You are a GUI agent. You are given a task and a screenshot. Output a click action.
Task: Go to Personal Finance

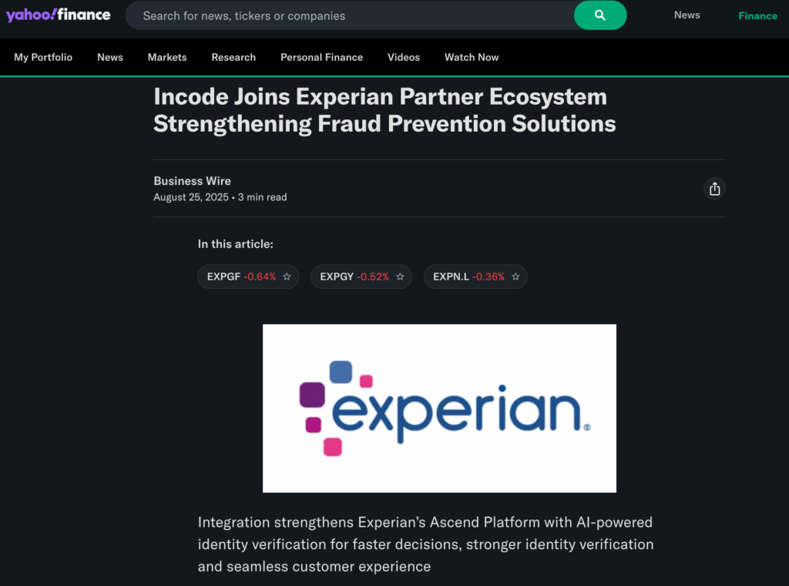click(x=321, y=57)
